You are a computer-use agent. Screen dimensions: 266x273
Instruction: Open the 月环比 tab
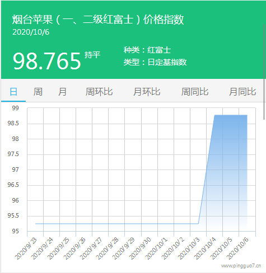coord(147,92)
